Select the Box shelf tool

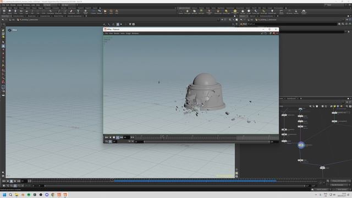[x=4, y=11]
